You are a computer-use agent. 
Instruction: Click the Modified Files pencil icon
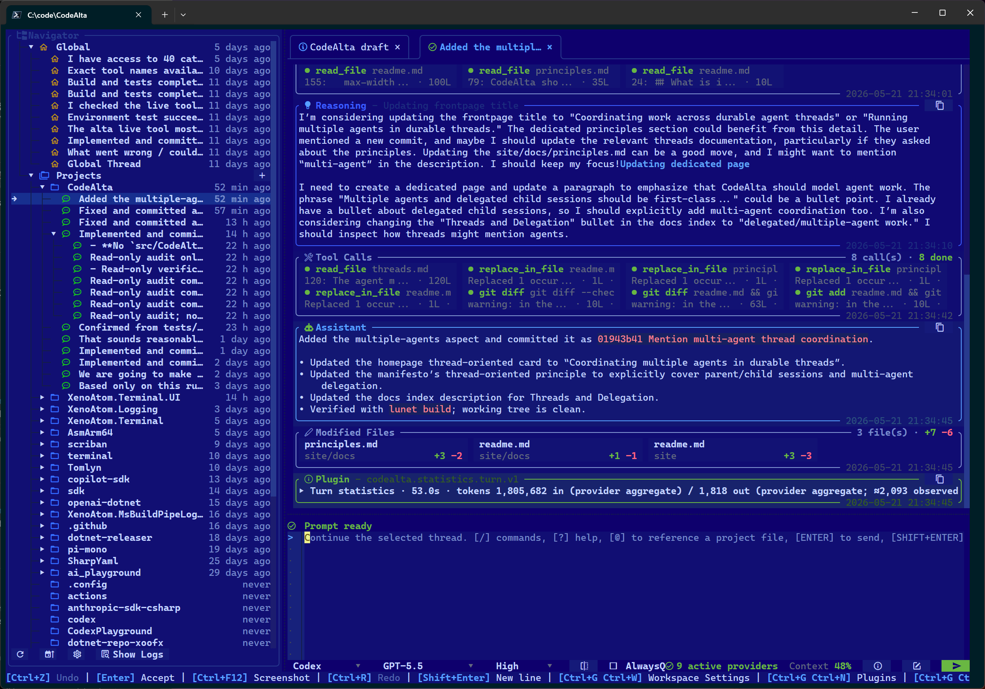308,432
